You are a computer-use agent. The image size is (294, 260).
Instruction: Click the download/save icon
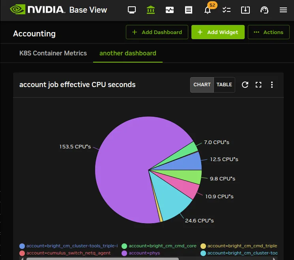coord(245,10)
